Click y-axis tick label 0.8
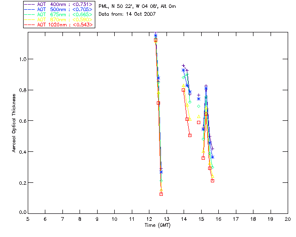Image resolution: width=296 pixels, height=237 pixels. 23,90
